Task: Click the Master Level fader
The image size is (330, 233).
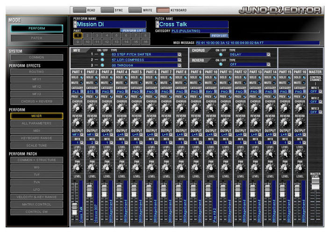Action: tap(315, 184)
